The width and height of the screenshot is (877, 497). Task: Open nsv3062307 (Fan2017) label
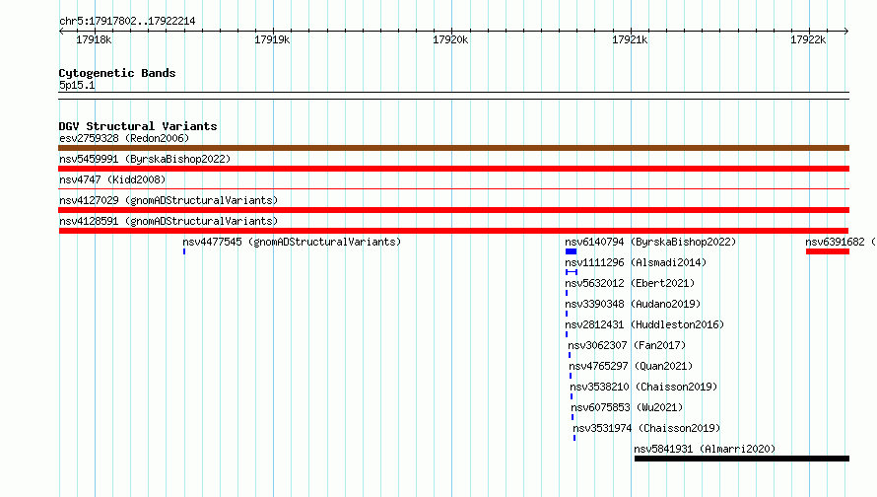[627, 345]
